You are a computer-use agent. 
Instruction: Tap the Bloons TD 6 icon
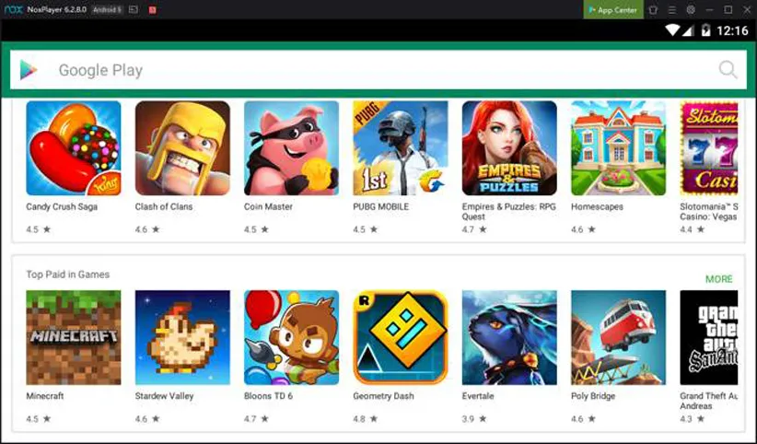(x=292, y=337)
